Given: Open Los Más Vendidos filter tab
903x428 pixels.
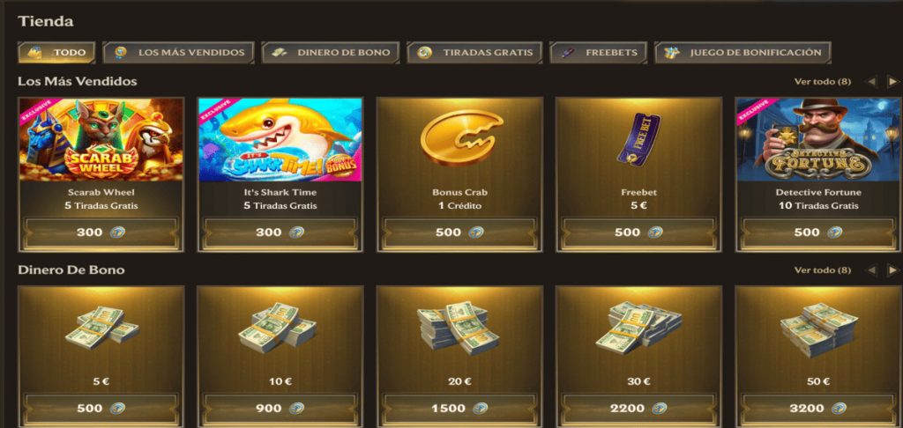Looking at the screenshot, I should pos(178,52).
